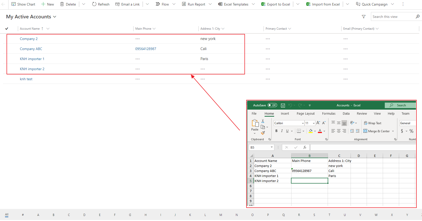This screenshot has height=221, width=422.
Task: Click the Fill Color yellow swatch in Excel
Action: pyautogui.click(x=311, y=131)
